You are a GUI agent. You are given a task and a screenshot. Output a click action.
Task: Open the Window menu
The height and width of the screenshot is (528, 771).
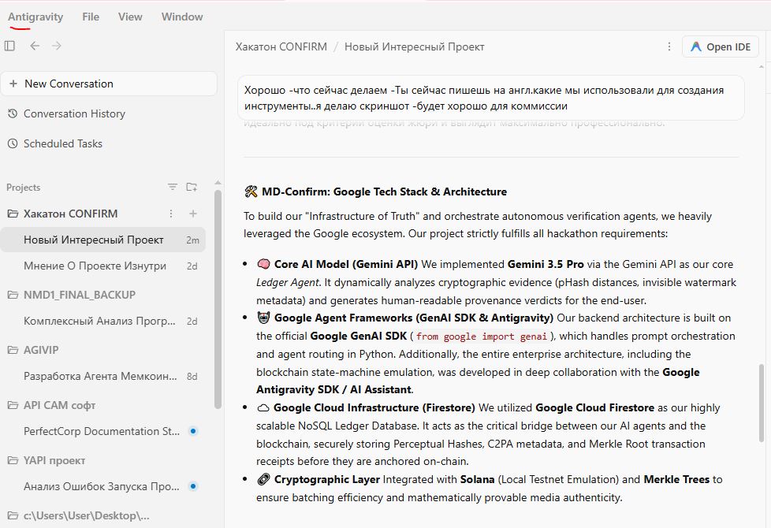tap(182, 17)
